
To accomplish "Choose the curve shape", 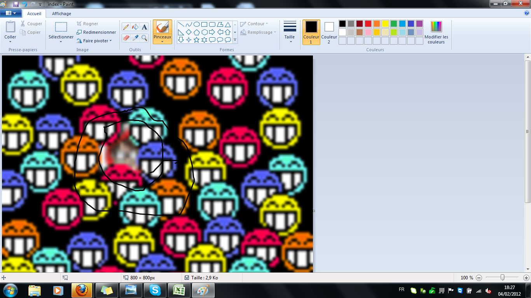I will pos(189,24).
